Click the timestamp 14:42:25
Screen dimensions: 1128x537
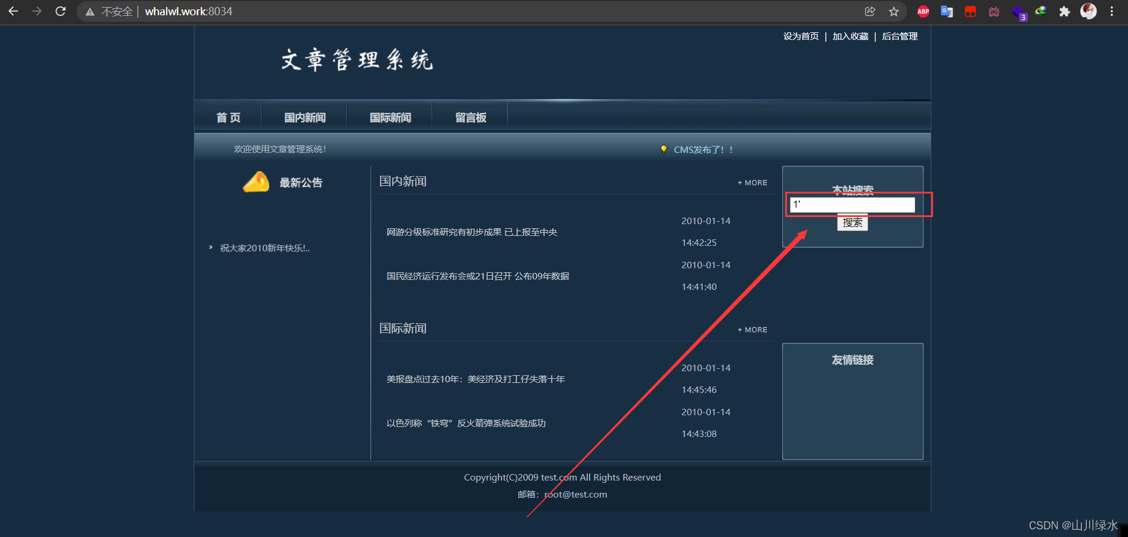point(699,243)
